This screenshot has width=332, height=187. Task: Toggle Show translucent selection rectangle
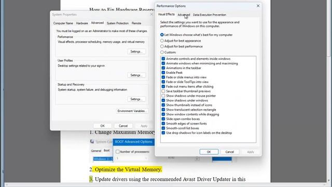163,110
